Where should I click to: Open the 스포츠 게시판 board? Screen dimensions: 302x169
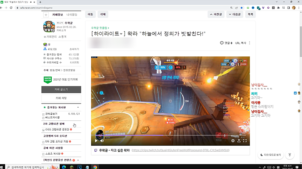point(53,154)
